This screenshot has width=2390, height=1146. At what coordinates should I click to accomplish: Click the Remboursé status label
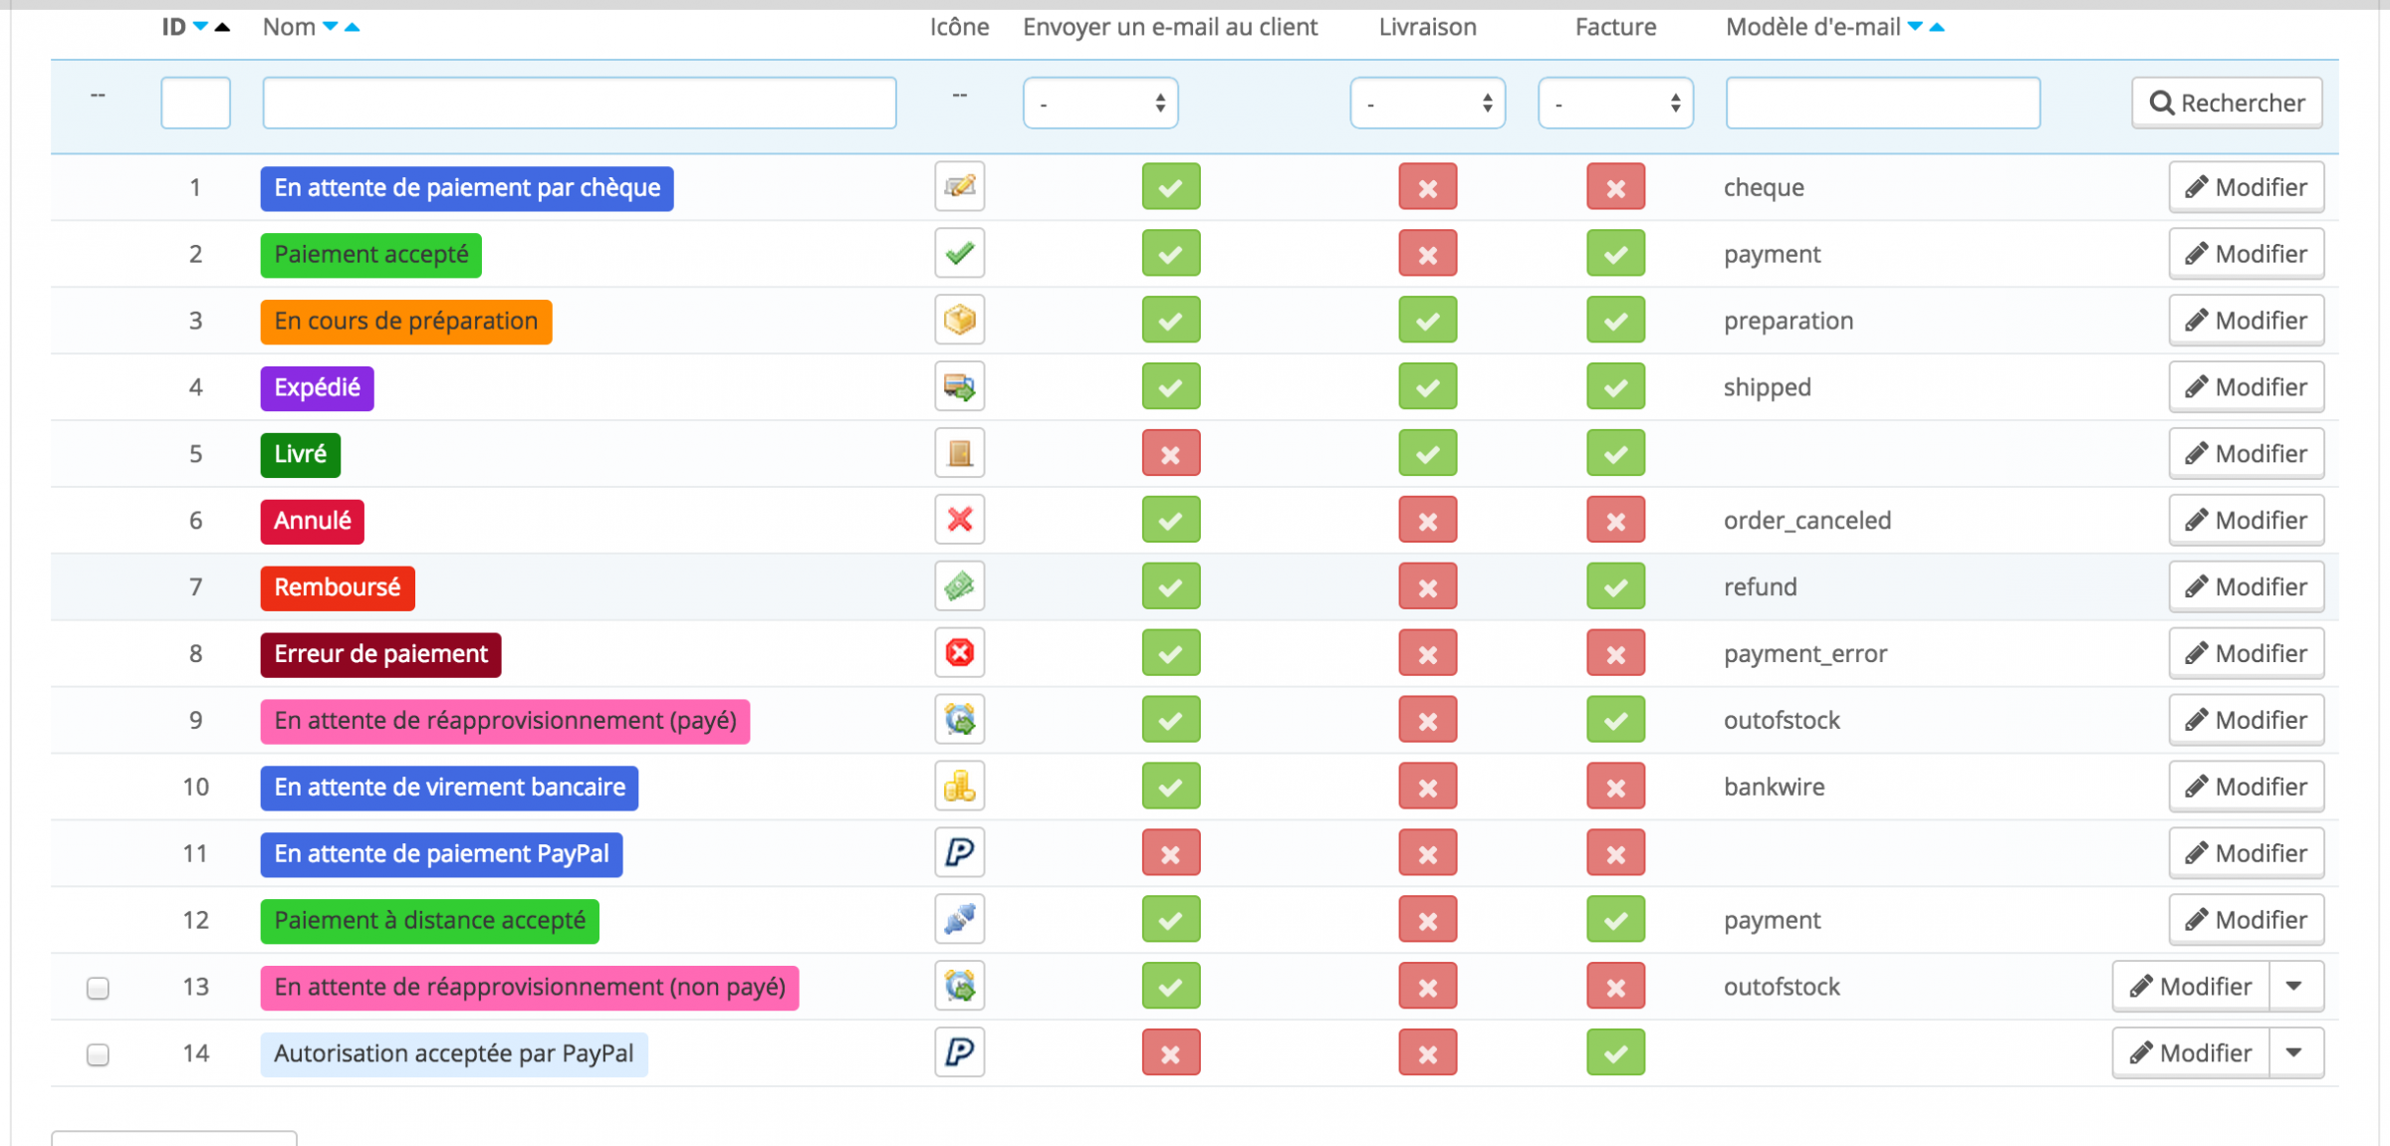pos(338,587)
